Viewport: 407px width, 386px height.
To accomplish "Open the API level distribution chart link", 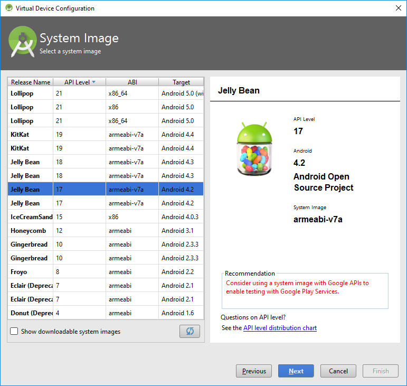I will (x=280, y=328).
